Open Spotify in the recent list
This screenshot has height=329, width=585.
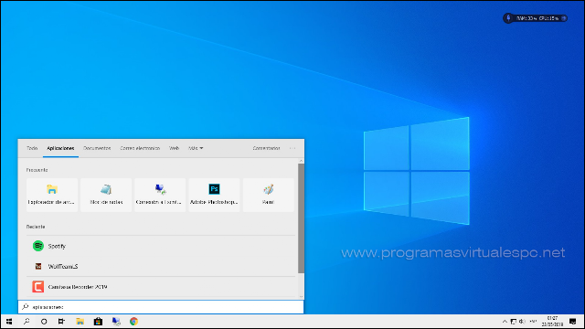pyautogui.click(x=161, y=246)
